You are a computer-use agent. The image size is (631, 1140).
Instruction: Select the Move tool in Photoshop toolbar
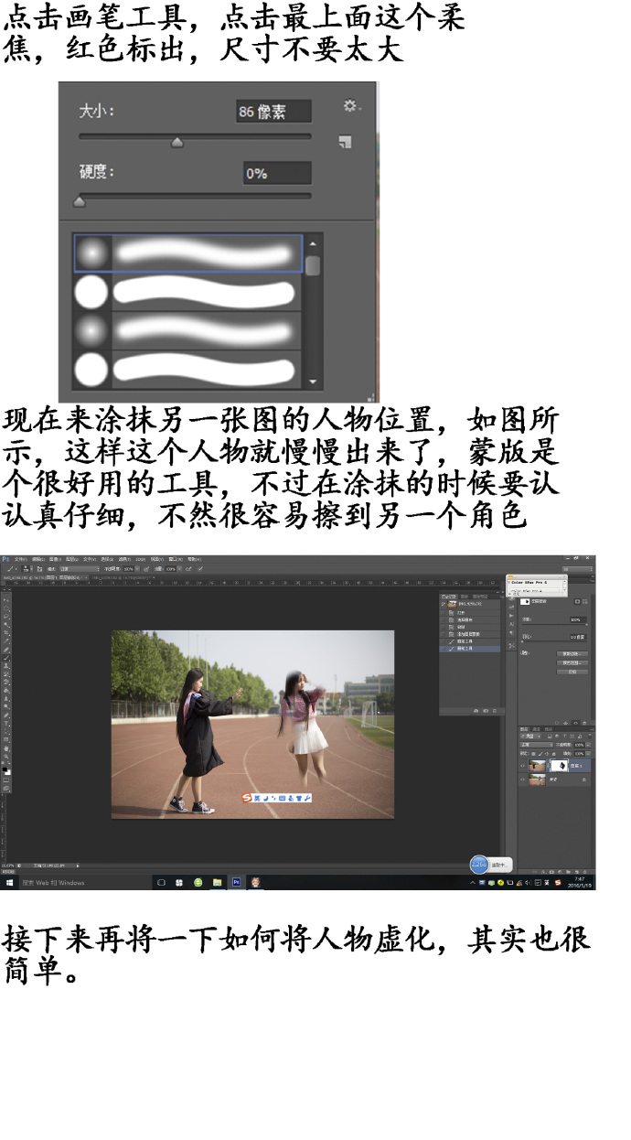pyautogui.click(x=6, y=600)
